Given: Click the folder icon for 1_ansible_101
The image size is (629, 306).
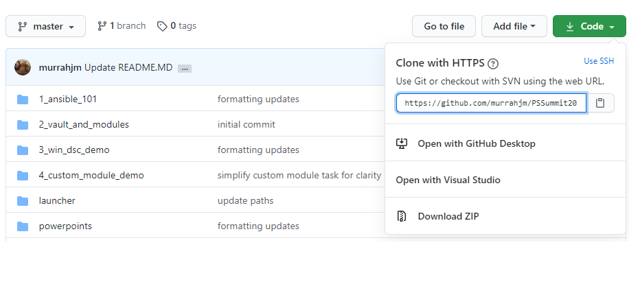Looking at the screenshot, I should coord(23,99).
